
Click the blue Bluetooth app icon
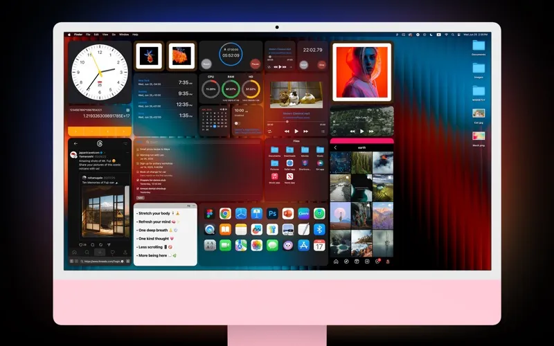[x=319, y=230]
